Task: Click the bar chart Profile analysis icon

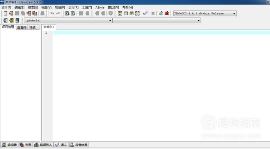Action: pos(161,13)
